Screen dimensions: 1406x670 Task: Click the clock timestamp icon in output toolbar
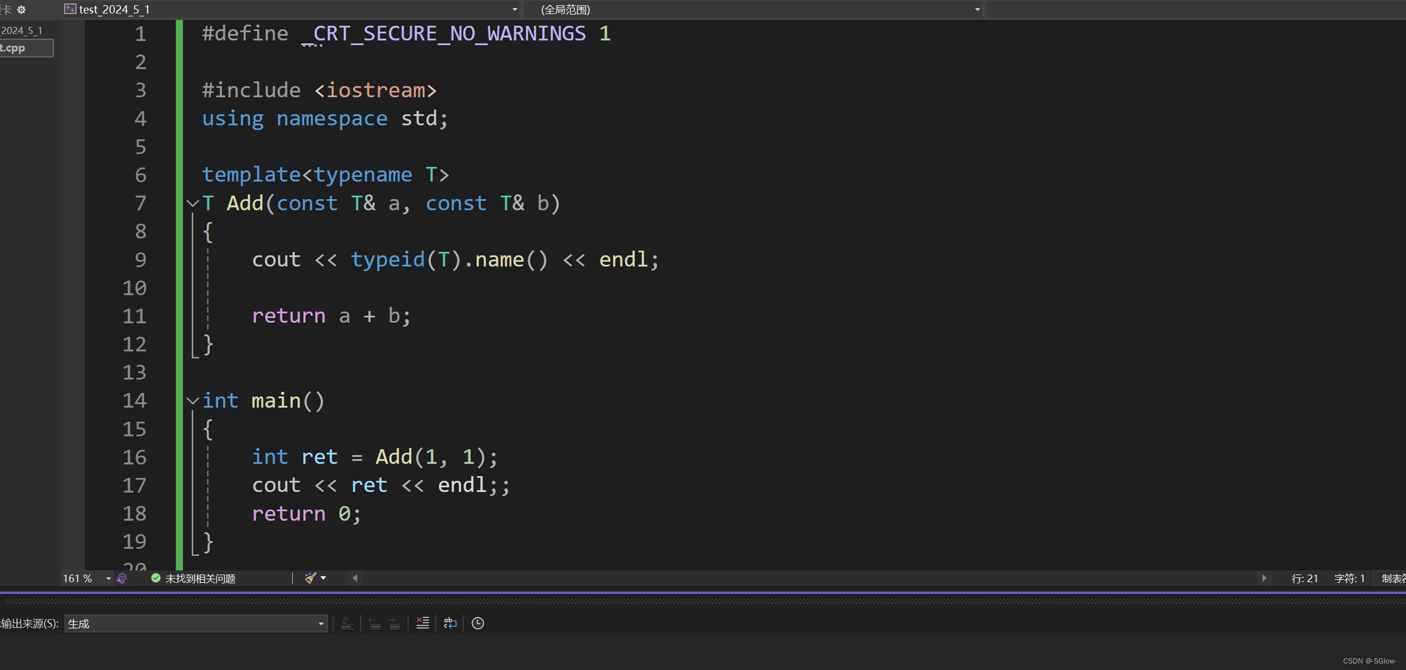point(478,623)
